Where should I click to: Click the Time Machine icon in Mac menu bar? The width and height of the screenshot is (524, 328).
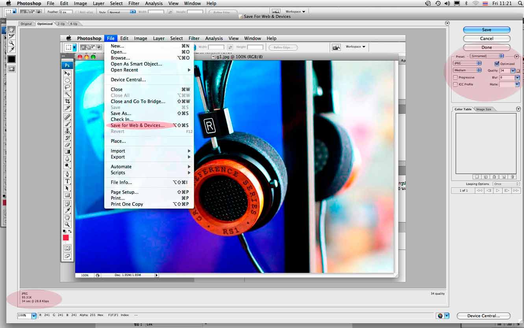(x=438, y=3)
